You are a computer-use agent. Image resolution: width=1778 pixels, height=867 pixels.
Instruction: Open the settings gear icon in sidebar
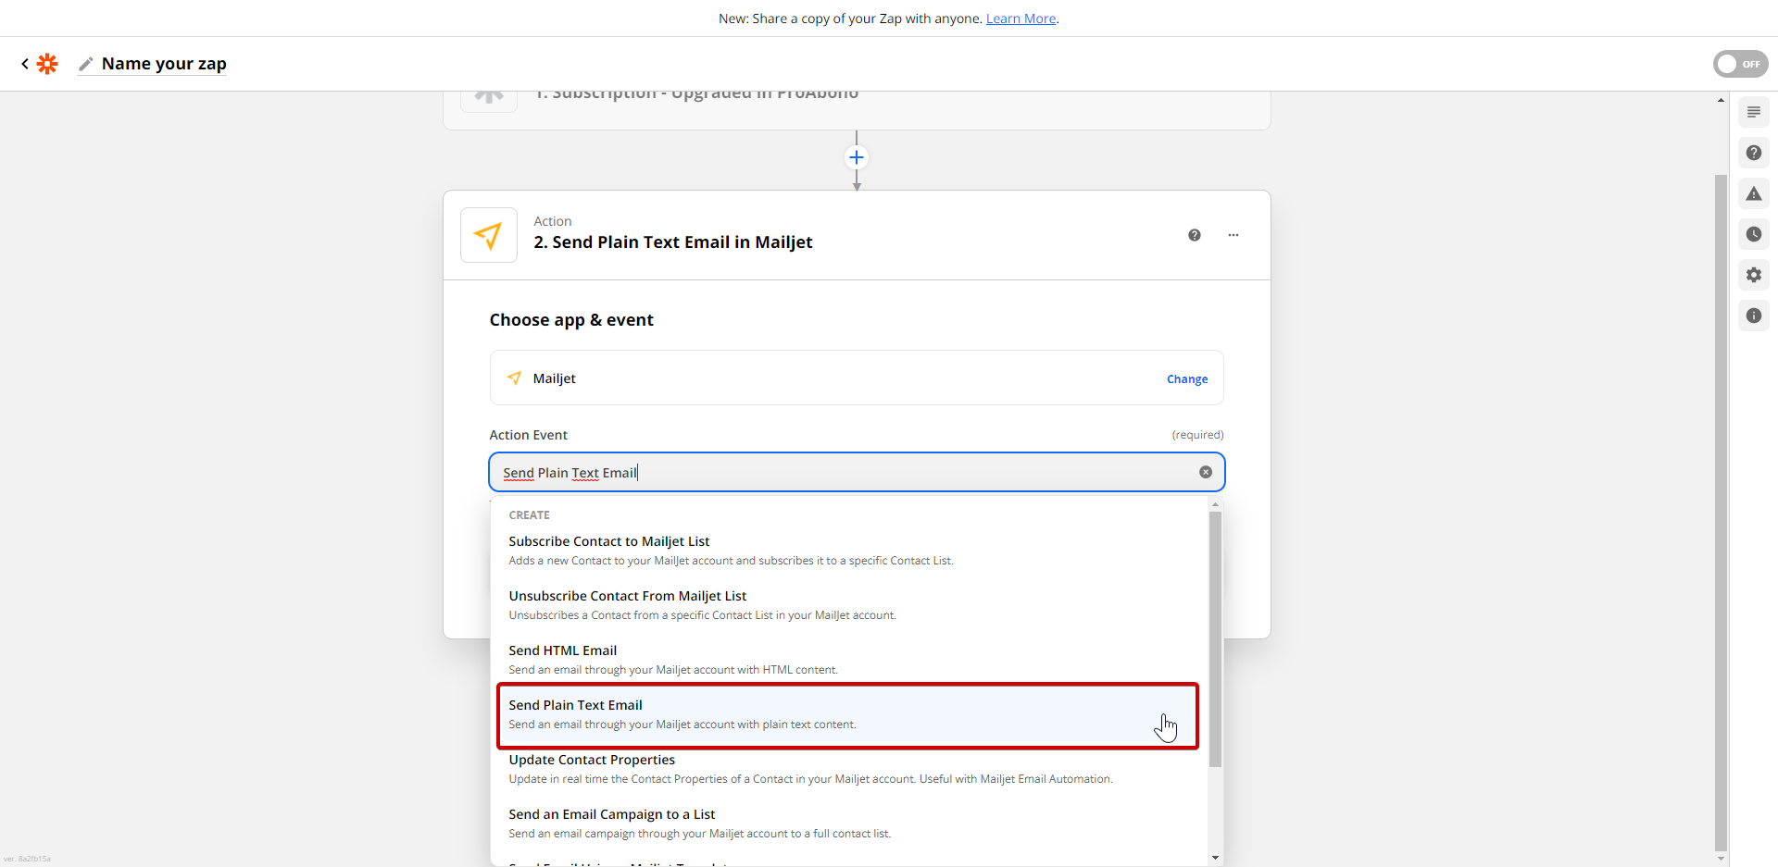(1754, 275)
